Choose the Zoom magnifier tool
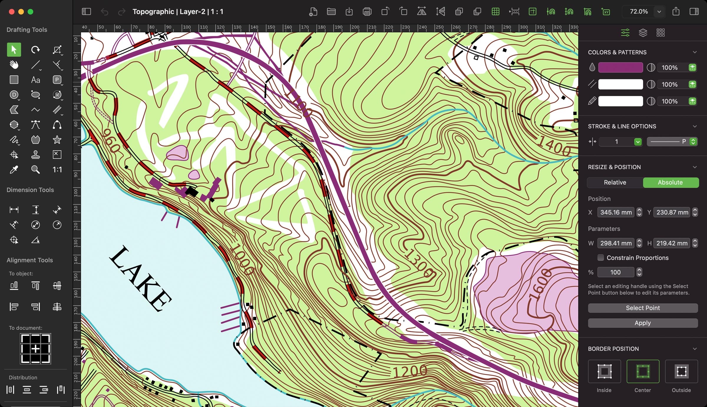 pos(35,169)
